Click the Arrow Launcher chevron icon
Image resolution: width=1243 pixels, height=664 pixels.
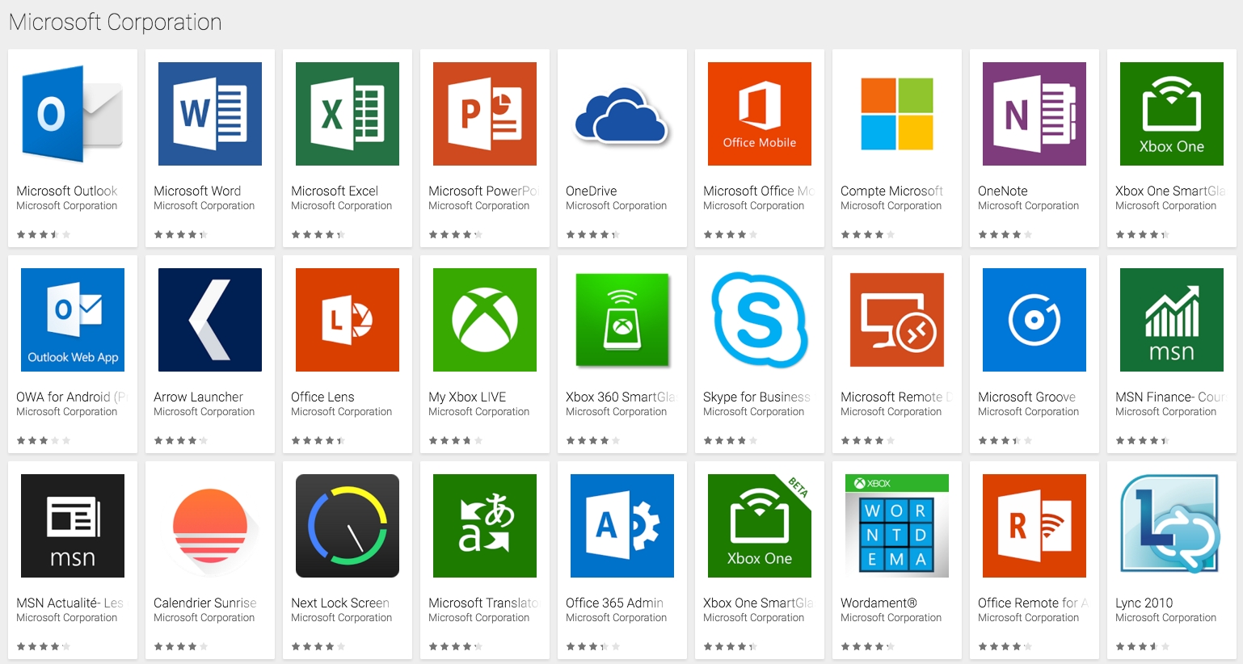tap(210, 320)
